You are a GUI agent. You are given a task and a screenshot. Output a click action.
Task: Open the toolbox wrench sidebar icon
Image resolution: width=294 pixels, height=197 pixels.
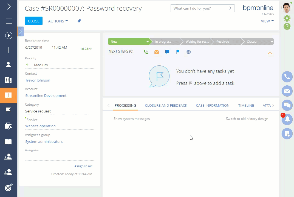pos(9,126)
